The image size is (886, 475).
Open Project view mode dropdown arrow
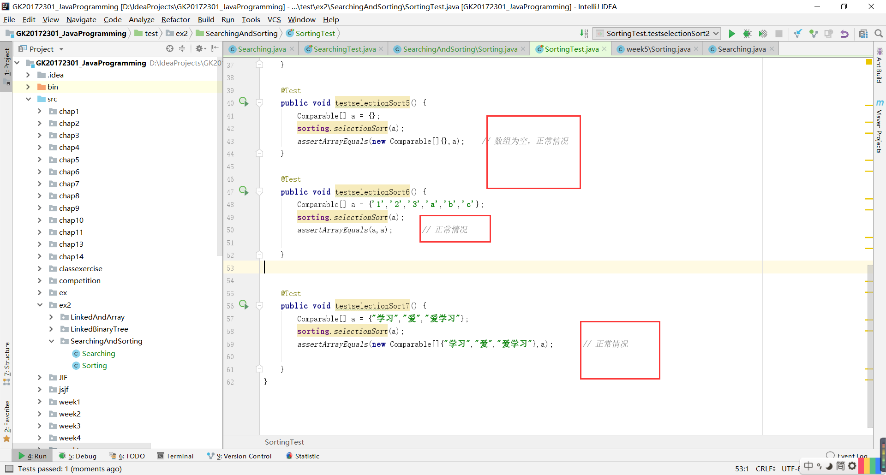click(61, 49)
